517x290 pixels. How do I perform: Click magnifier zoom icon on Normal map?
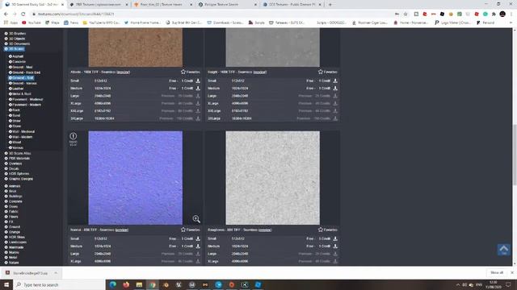tap(196, 218)
